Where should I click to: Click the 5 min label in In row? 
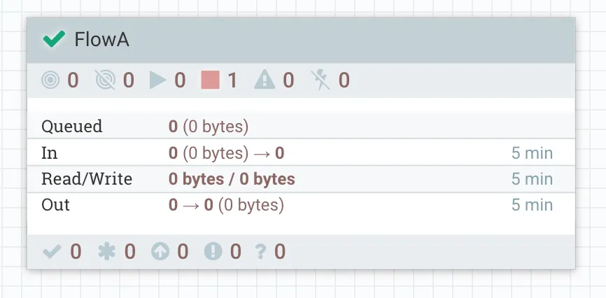click(532, 153)
